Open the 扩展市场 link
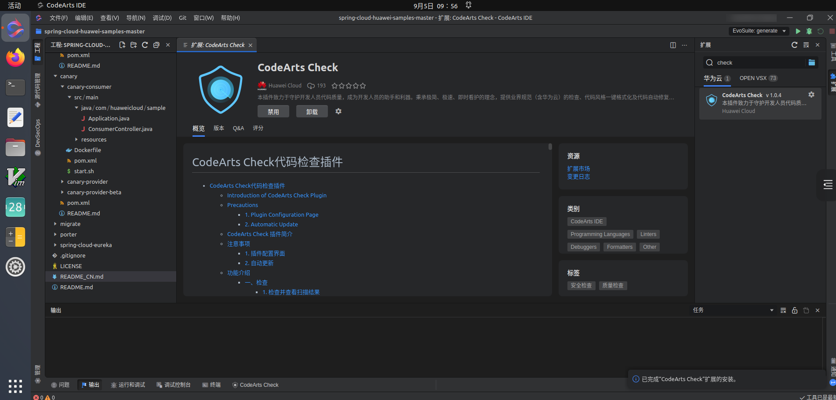The width and height of the screenshot is (836, 400). pyautogui.click(x=578, y=169)
